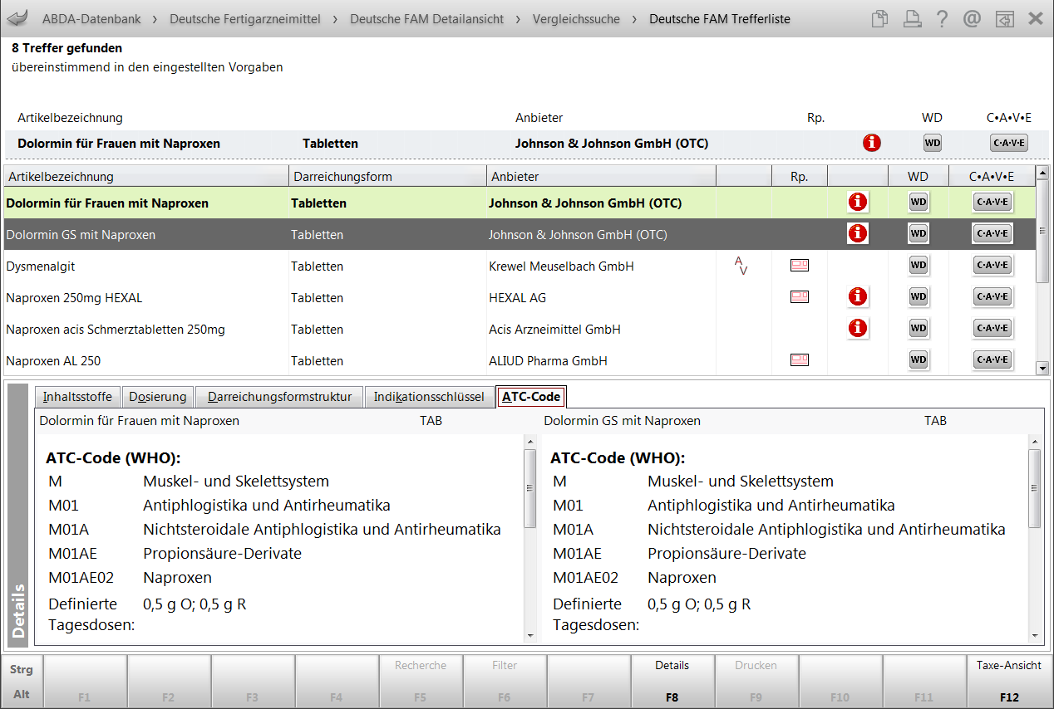This screenshot has height=709, width=1054.
Task: Navigate to ABDA-Datenbank in the breadcrumb
Action: click(91, 18)
